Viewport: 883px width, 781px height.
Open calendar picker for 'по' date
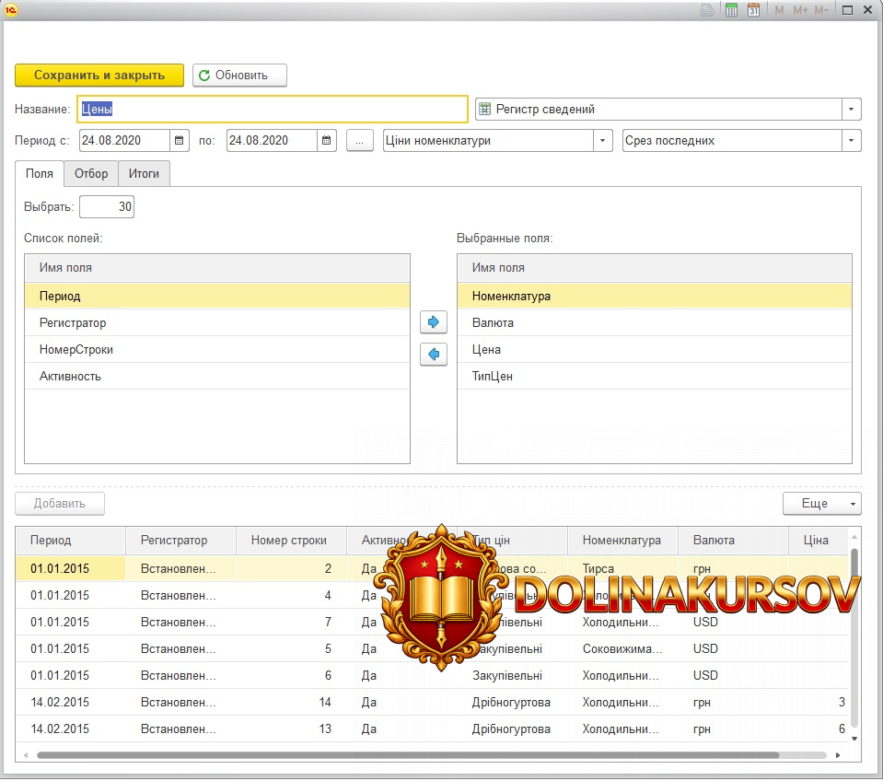[328, 141]
